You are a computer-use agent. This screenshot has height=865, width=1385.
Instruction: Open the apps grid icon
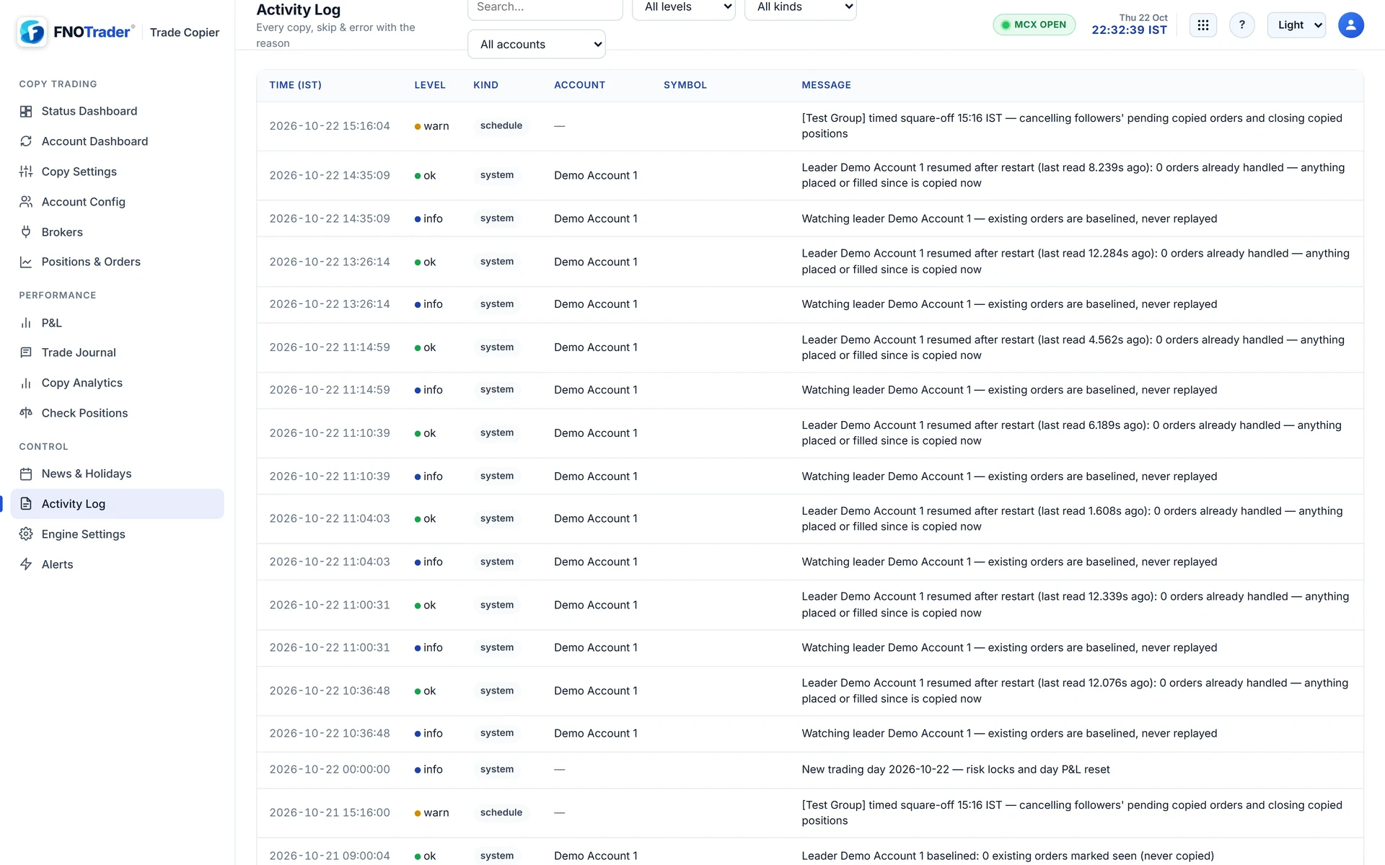pyautogui.click(x=1202, y=25)
